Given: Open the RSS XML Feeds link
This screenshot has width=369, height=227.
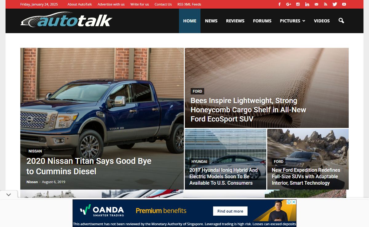Looking at the screenshot, I should point(189,4).
